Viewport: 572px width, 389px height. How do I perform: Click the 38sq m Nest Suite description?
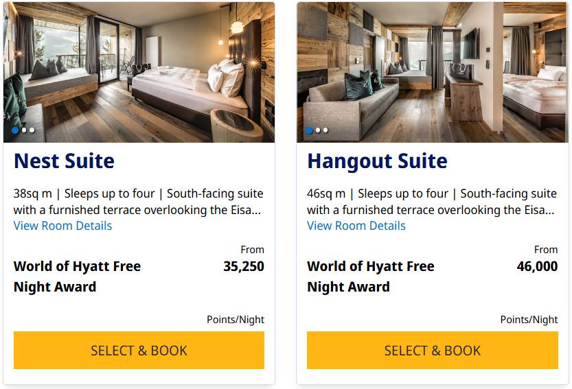138,202
